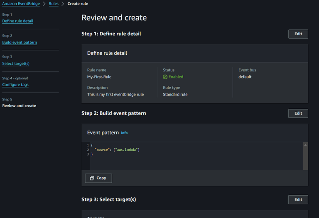
Task: Edit Step 2 Build event pattern
Action: 298,113
